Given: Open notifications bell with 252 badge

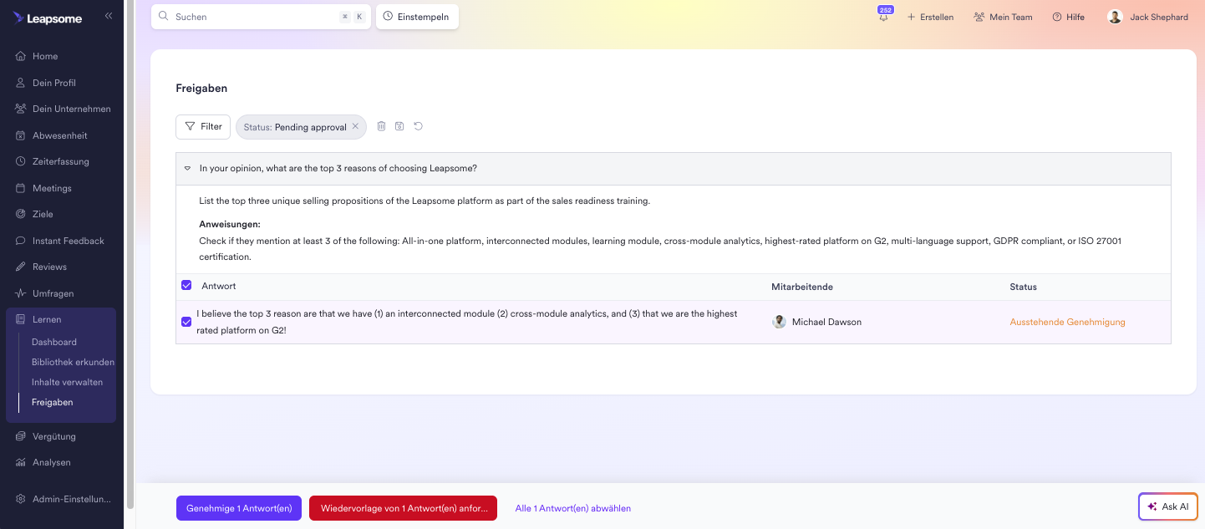Looking at the screenshot, I should pyautogui.click(x=884, y=16).
